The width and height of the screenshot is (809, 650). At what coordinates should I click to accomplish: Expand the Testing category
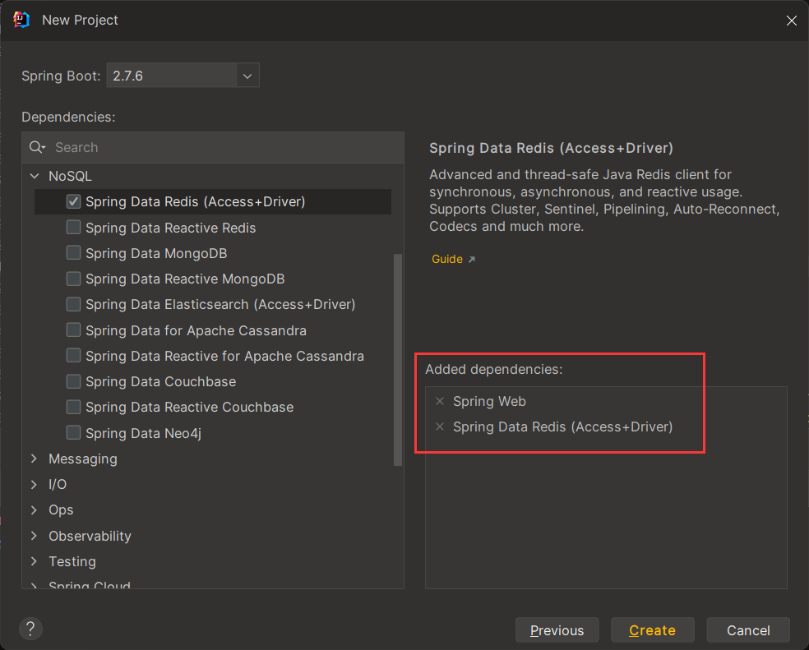34,561
